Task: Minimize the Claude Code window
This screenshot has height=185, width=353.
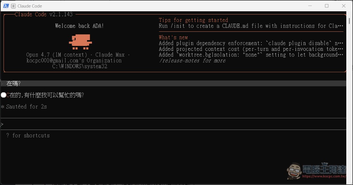Action: click(310, 6)
